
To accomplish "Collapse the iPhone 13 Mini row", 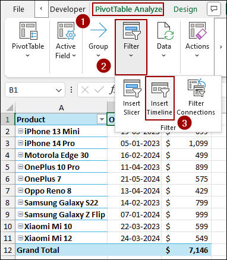I will coord(20,131).
